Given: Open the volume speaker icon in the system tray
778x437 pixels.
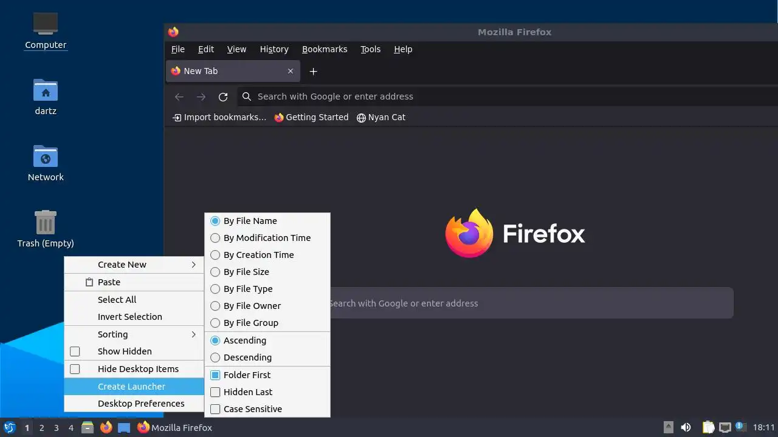Looking at the screenshot, I should pos(686,427).
